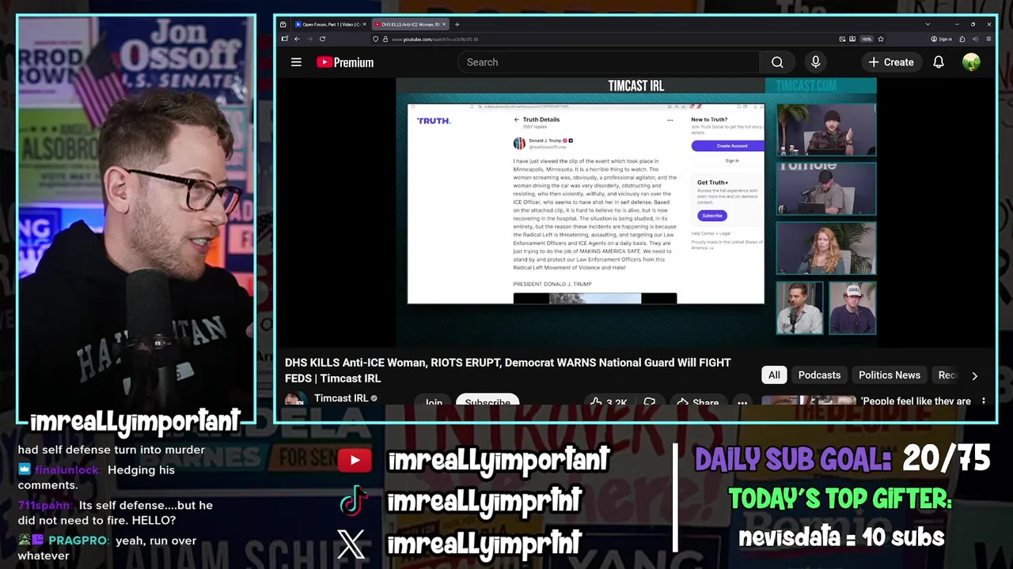
Task: Click the video title DHS KILLS Anti-ICE Woman
Action: pos(508,370)
